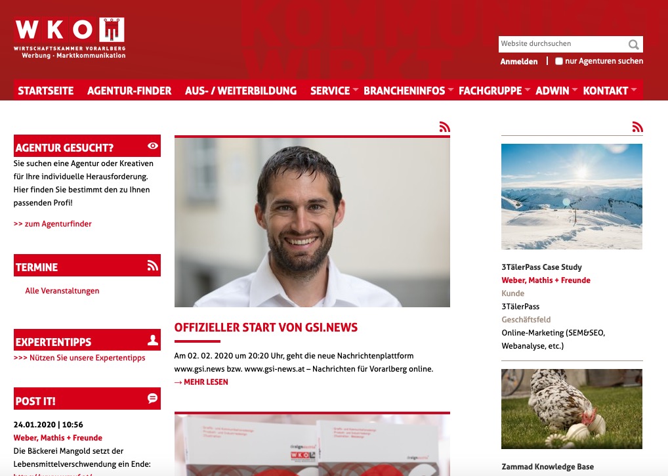Go to the Startseite menu item

pyautogui.click(x=45, y=91)
